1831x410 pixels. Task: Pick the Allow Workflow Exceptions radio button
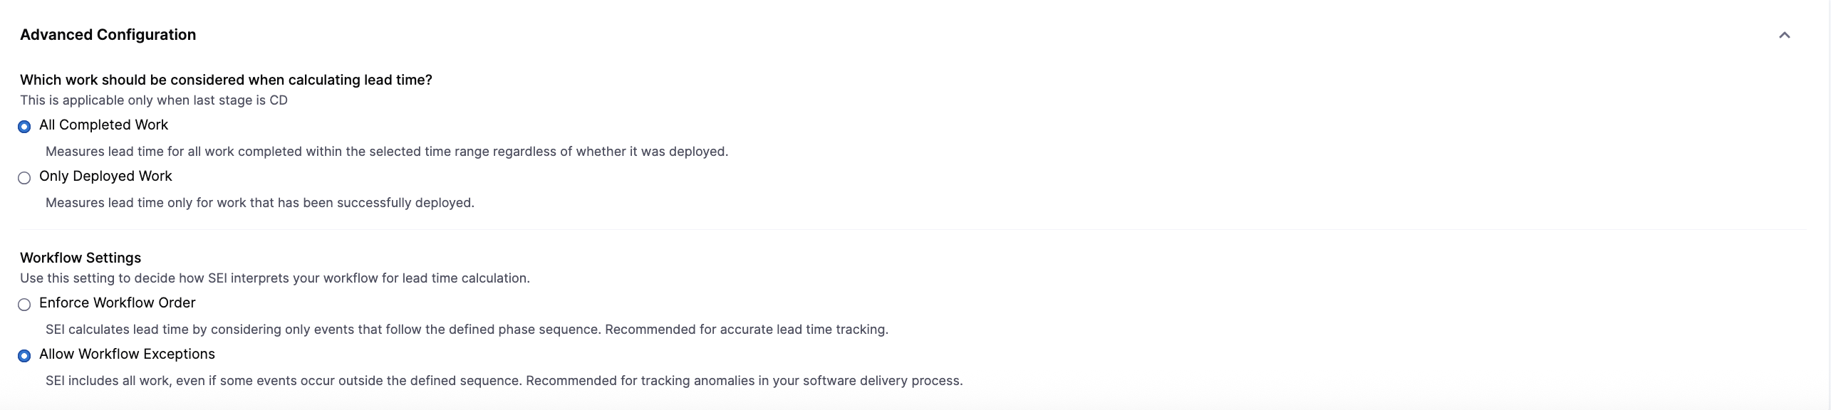(x=24, y=356)
